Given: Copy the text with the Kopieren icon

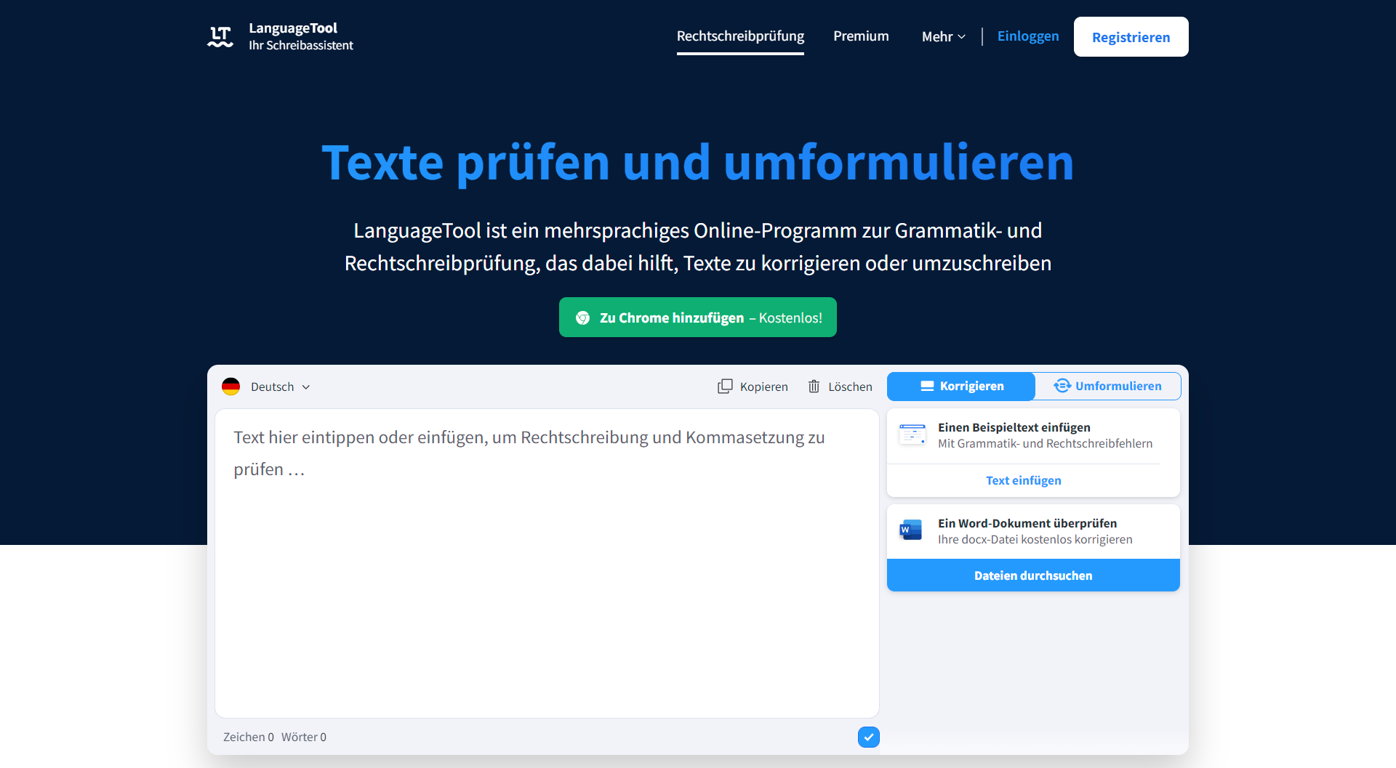Looking at the screenshot, I should [725, 386].
